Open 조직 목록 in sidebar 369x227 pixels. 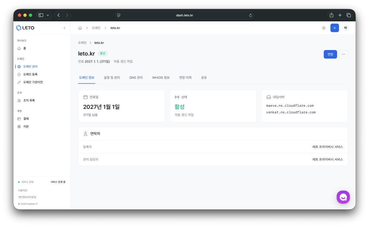29,100
